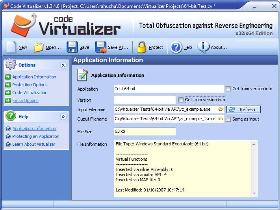Image resolution: width=280 pixels, height=210 pixels.
Task: Click the Save floppy disk icon
Action: pyautogui.click(x=72, y=47)
